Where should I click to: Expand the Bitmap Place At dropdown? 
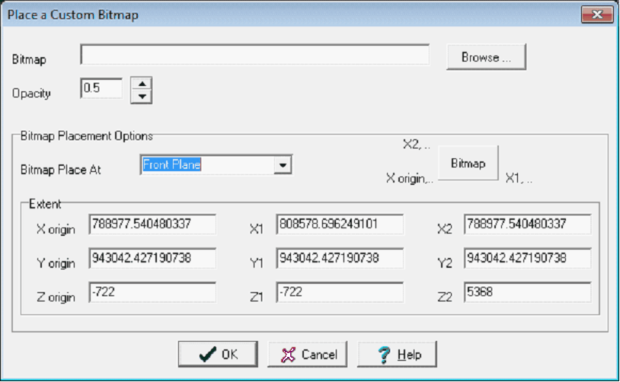pyautogui.click(x=283, y=165)
